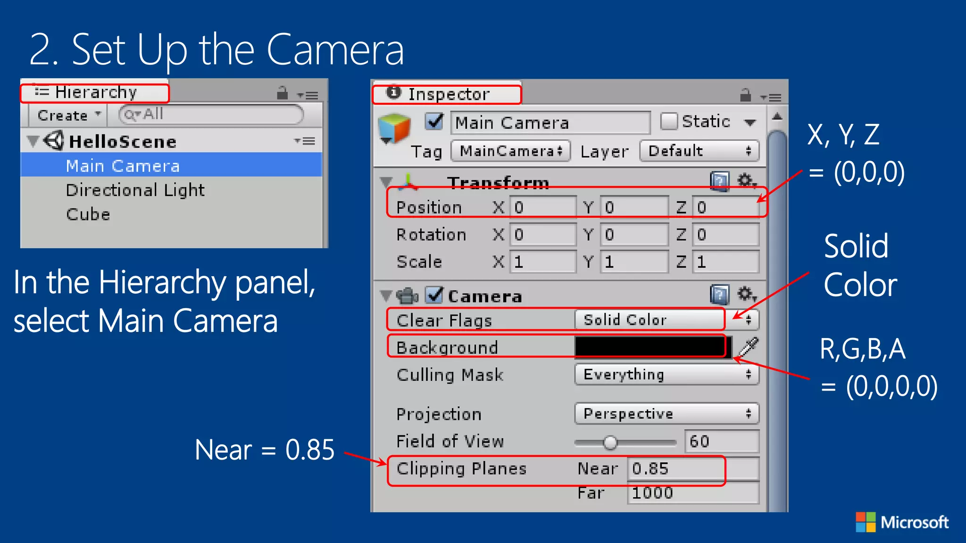The image size is (966, 543).
Task: Open Camera component help book icon
Action: [x=719, y=295]
